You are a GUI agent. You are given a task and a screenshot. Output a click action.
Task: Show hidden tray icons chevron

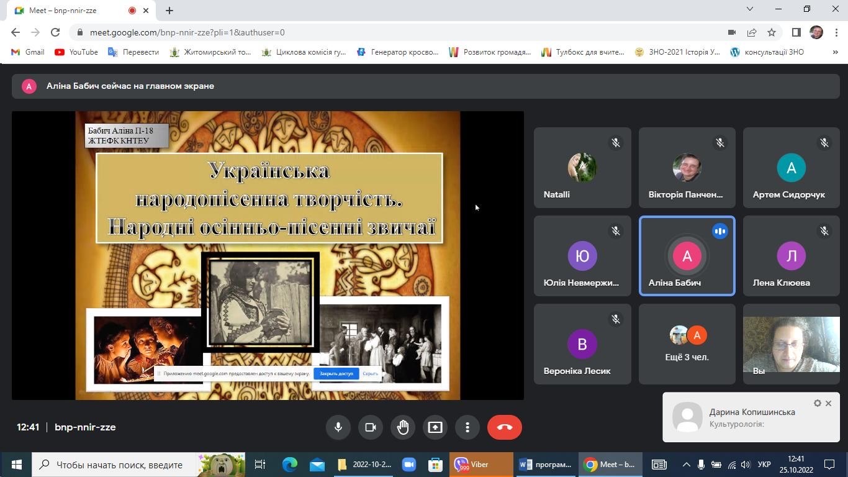click(x=686, y=465)
